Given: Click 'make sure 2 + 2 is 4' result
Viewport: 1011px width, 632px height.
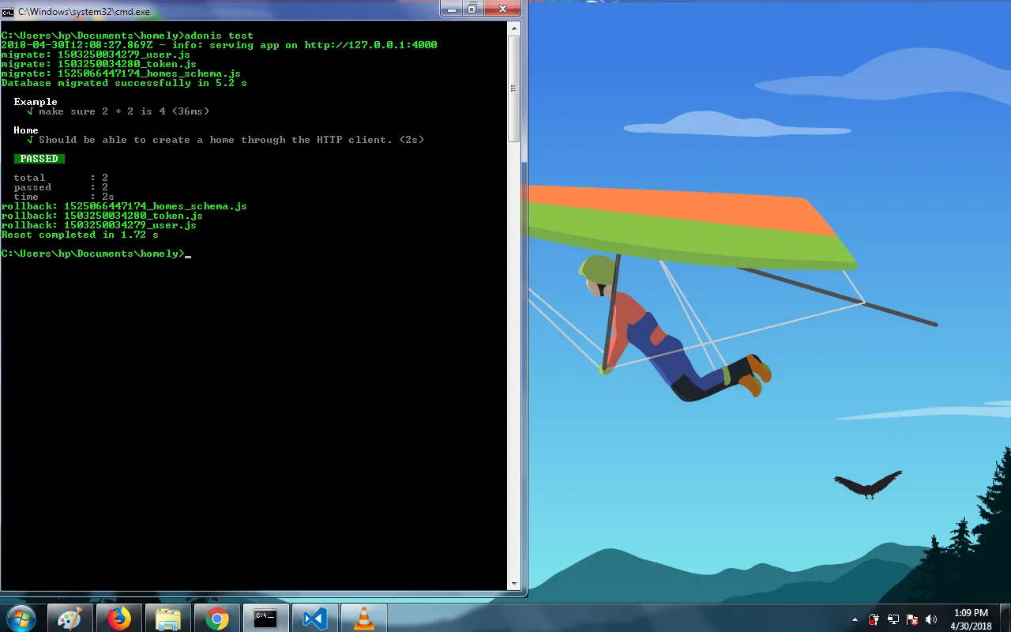Looking at the screenshot, I should 118,111.
